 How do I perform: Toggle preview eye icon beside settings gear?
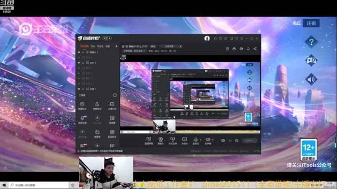point(230,141)
